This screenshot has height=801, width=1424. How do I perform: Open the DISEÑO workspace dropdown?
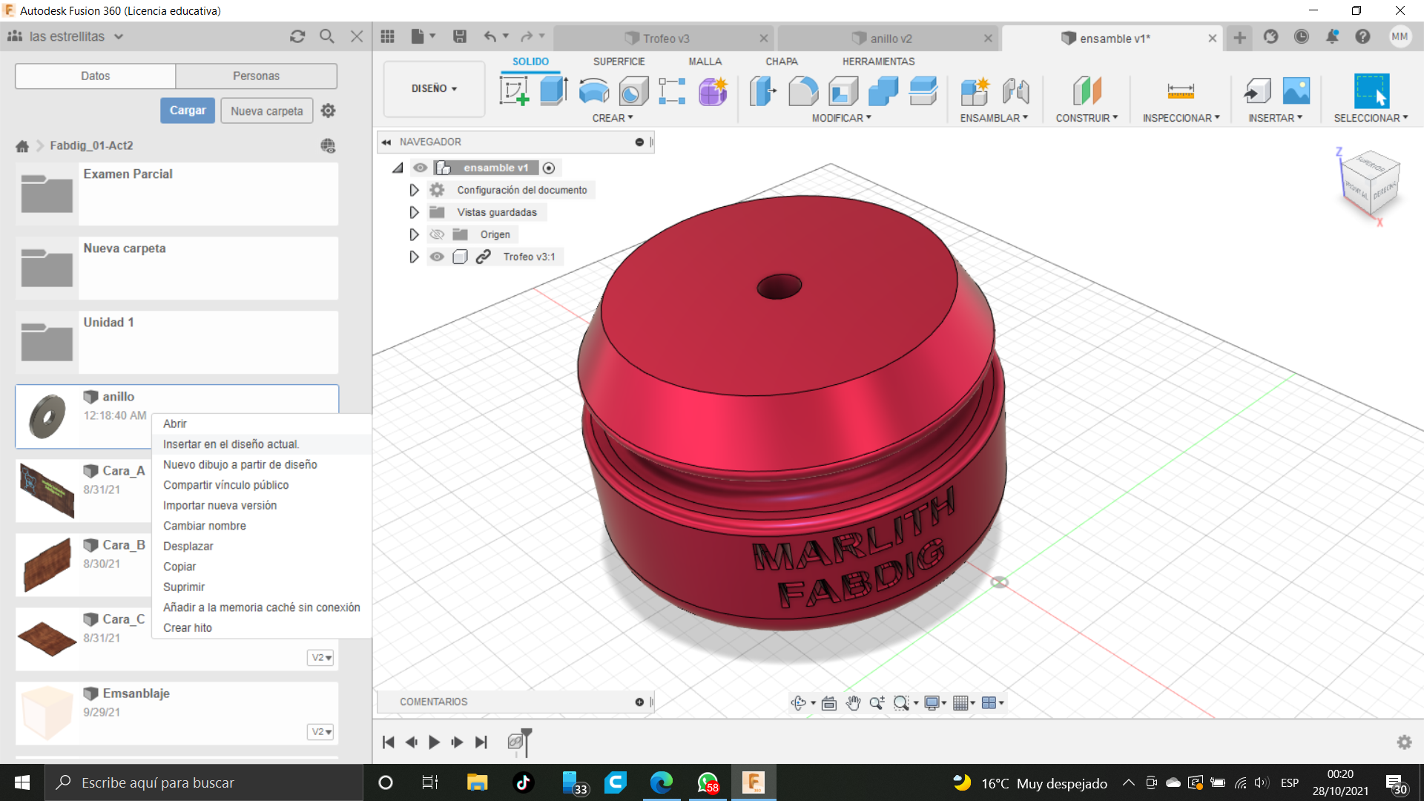click(x=434, y=88)
